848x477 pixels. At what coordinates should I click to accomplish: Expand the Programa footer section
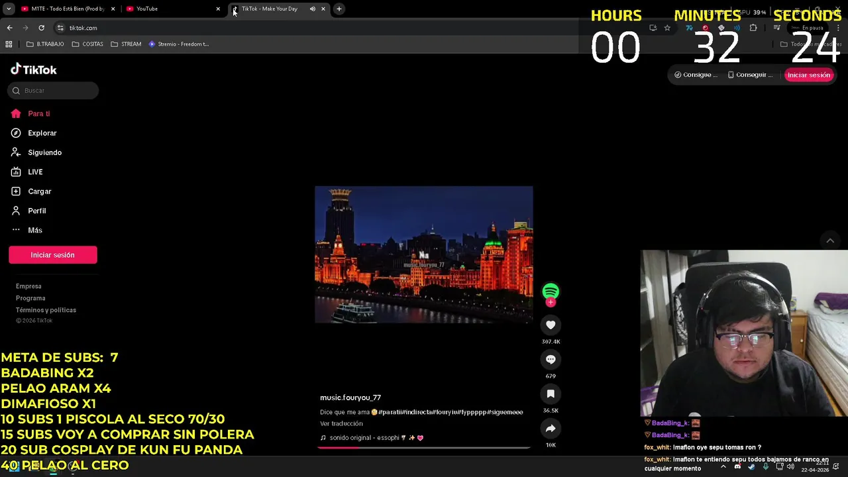point(30,298)
